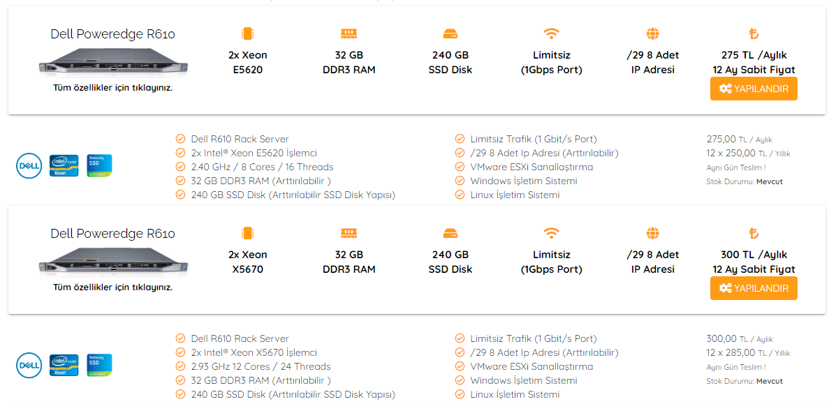Click the CPU icon above 2x Xeon E5620
836x404 pixels.
[247, 33]
